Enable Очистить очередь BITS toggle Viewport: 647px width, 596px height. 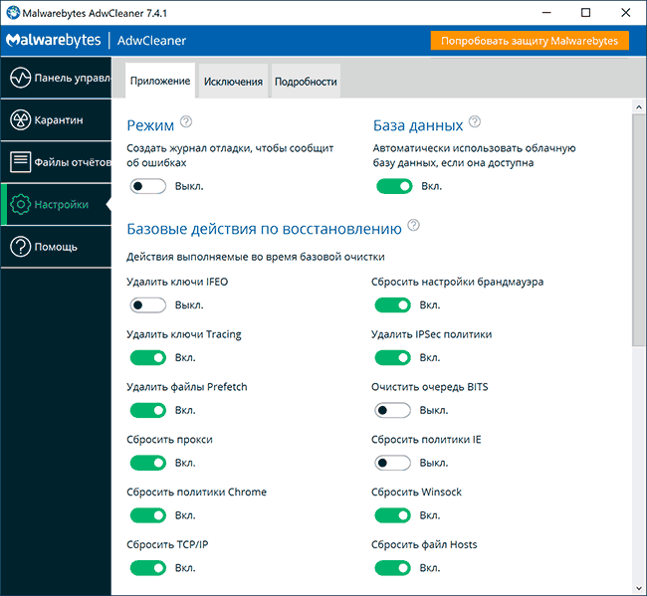point(393,410)
